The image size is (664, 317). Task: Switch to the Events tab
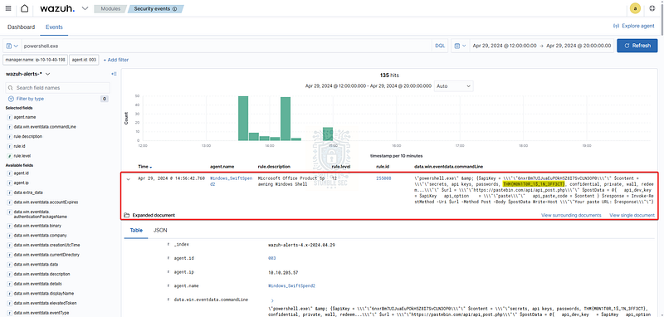point(54,27)
